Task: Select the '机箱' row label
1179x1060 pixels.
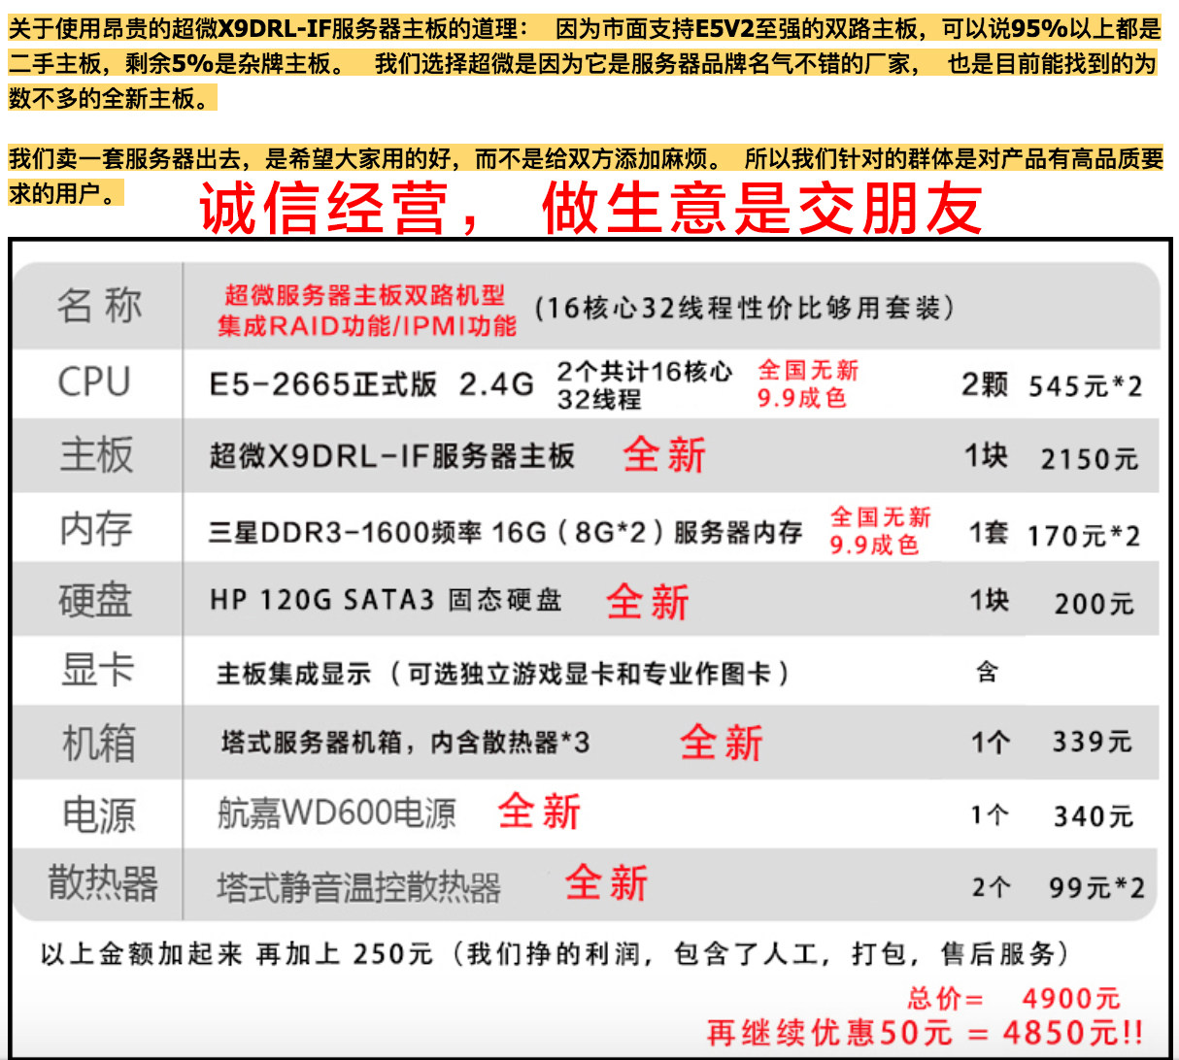Action: pos(98,743)
